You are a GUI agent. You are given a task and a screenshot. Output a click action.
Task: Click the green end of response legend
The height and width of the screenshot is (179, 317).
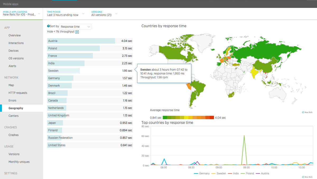(165, 118)
